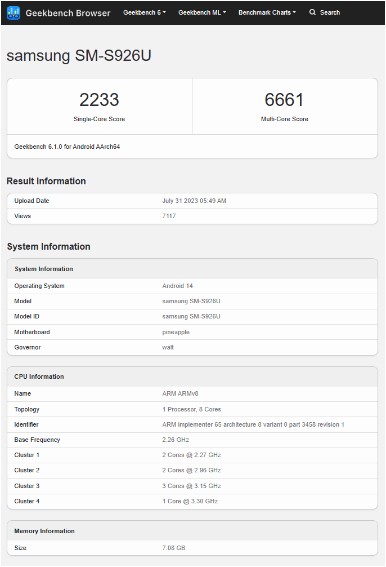Select the memory size 7.08 GB
Image resolution: width=386 pixels, height=567 pixels.
[174, 548]
